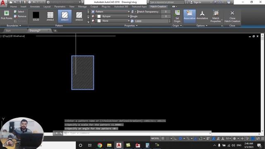Open Google Chrome from the taskbar
Image resolution: width=265 pixels, height=149 pixels.
(100, 145)
